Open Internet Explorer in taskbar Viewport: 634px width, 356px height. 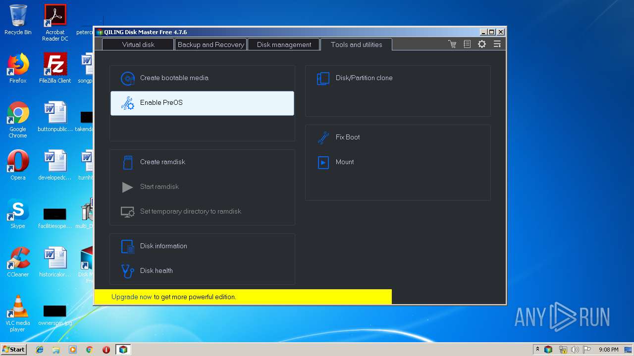point(40,350)
